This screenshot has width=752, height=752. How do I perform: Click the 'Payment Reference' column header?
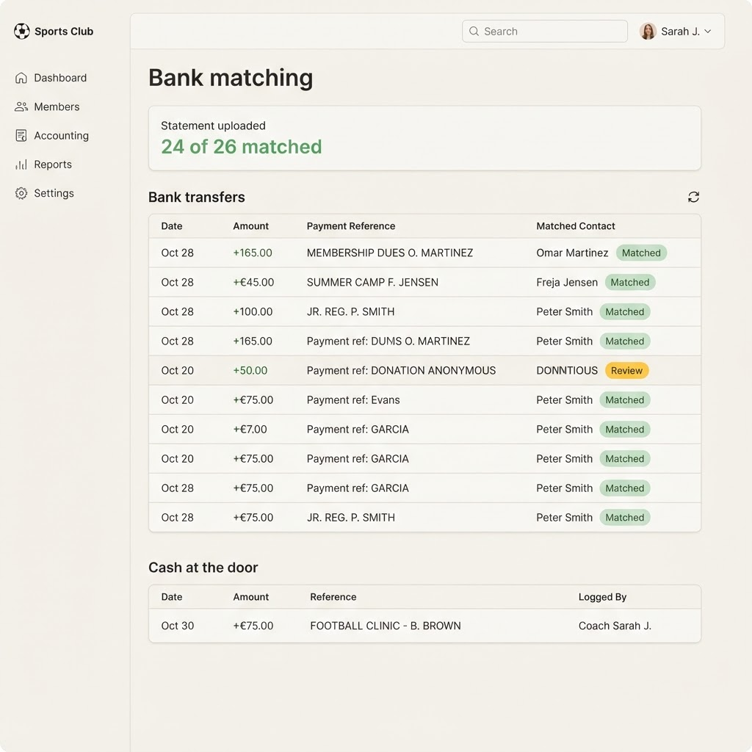[x=351, y=226]
